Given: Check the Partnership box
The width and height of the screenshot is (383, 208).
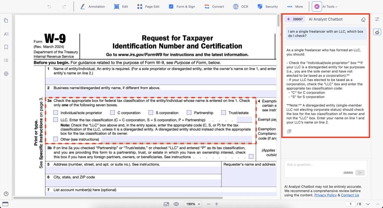Looking at the screenshot, I should click(x=189, y=112).
